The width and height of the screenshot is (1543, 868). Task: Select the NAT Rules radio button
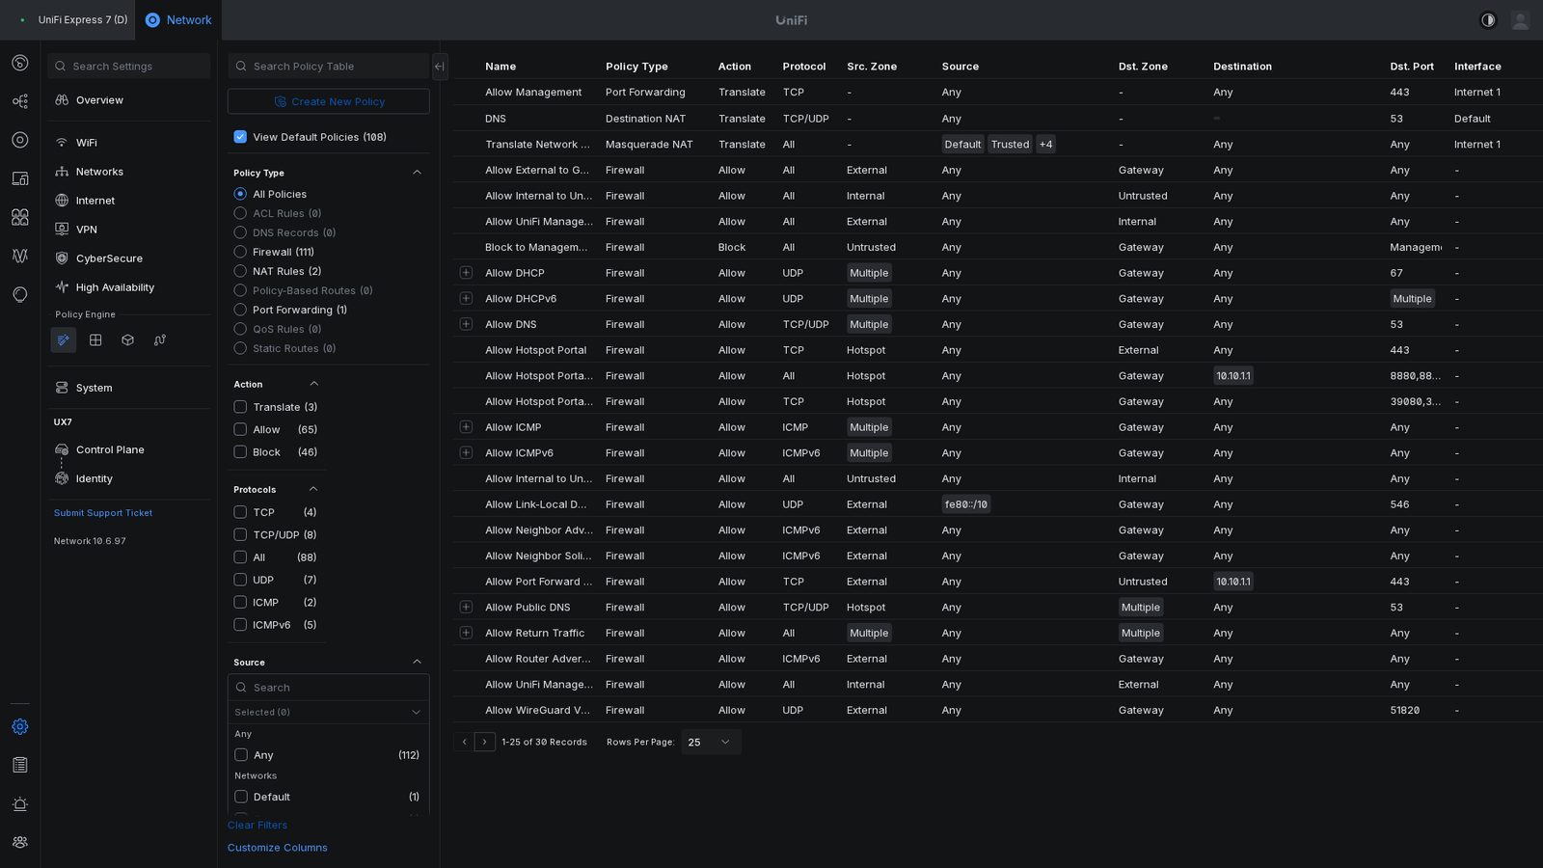[240, 271]
